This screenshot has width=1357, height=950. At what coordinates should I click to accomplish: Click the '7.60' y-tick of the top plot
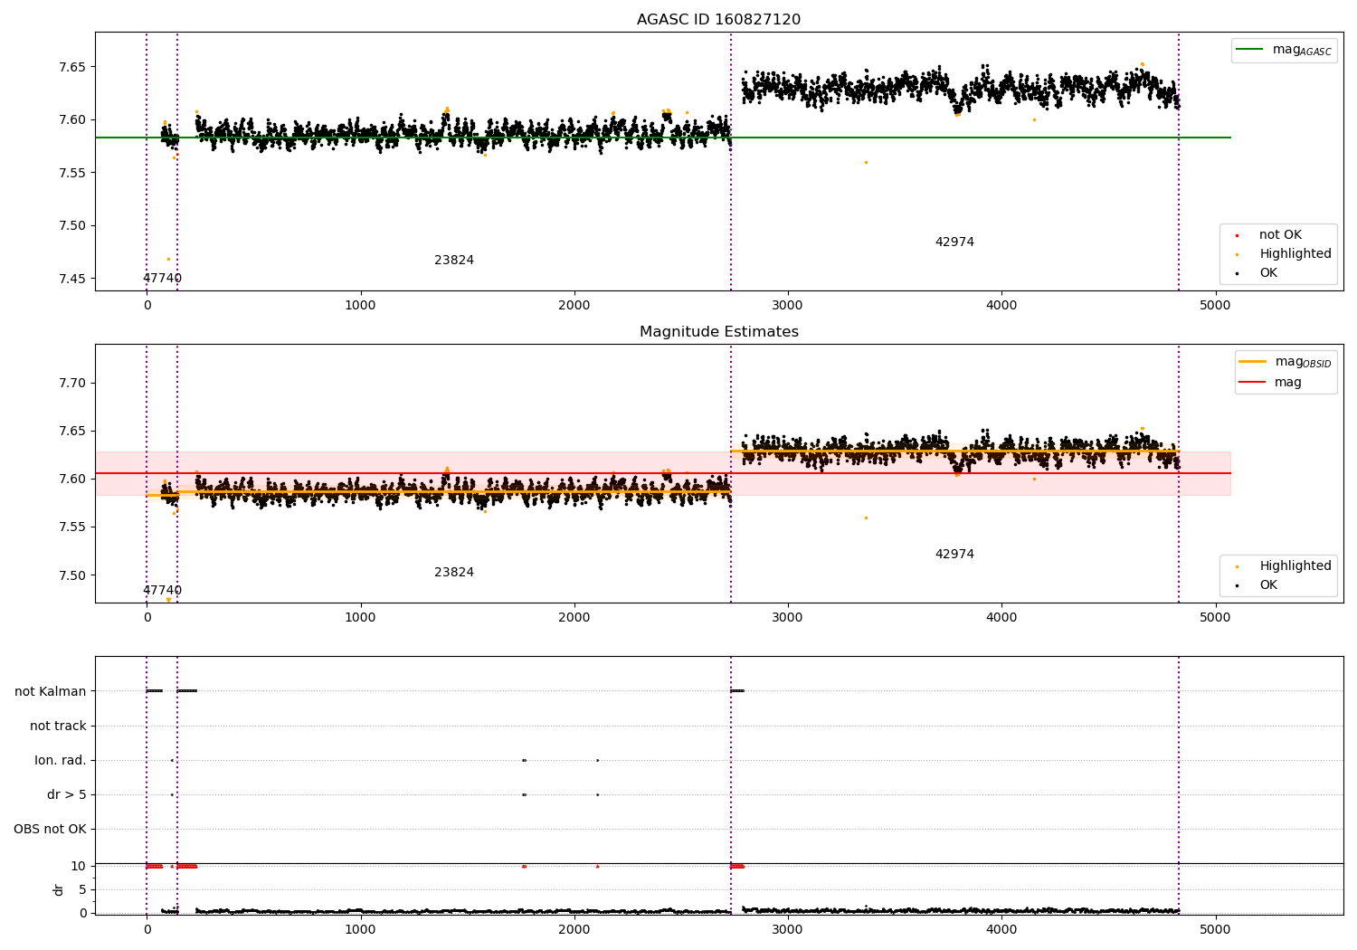(72, 119)
